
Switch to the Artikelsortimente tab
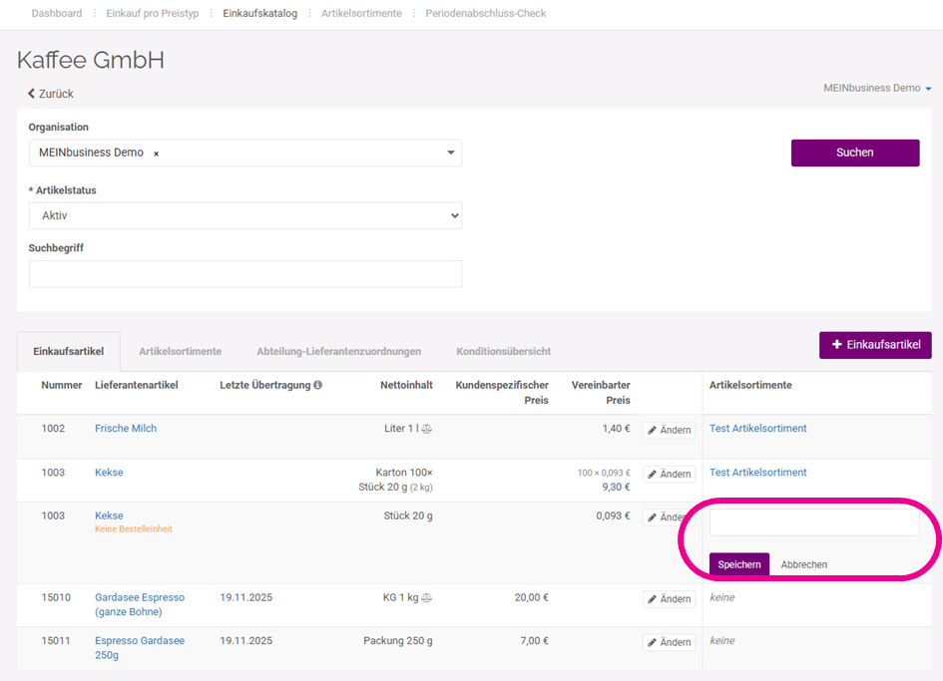(x=180, y=352)
